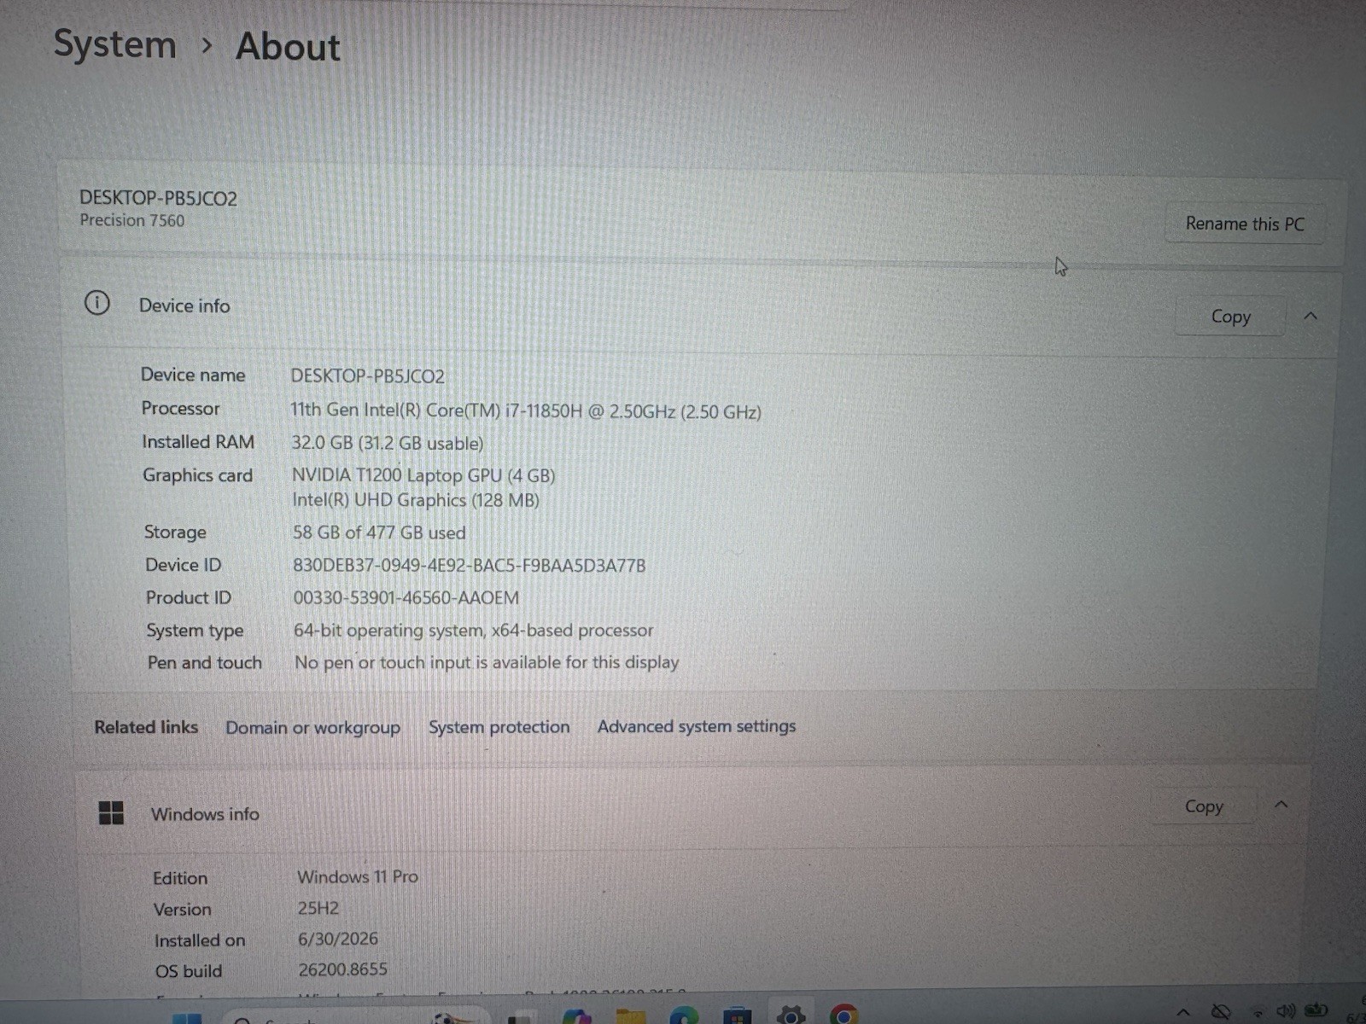The width and height of the screenshot is (1366, 1024).
Task: Click the 'Pen and touch' label
Action: (205, 662)
